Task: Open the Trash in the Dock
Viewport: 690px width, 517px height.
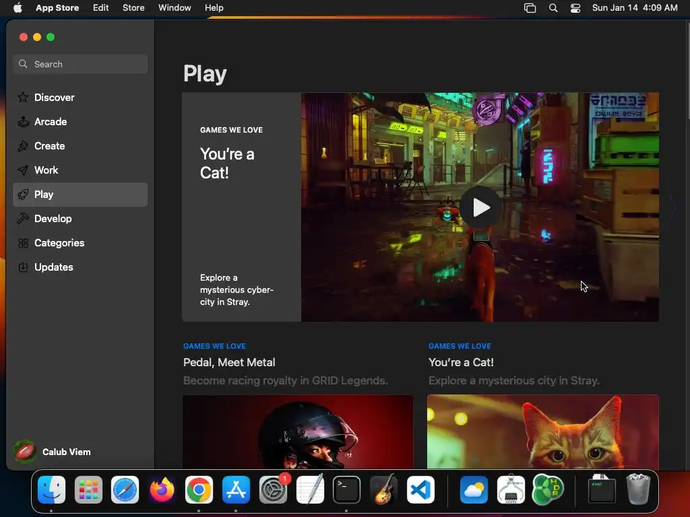Action: point(638,489)
